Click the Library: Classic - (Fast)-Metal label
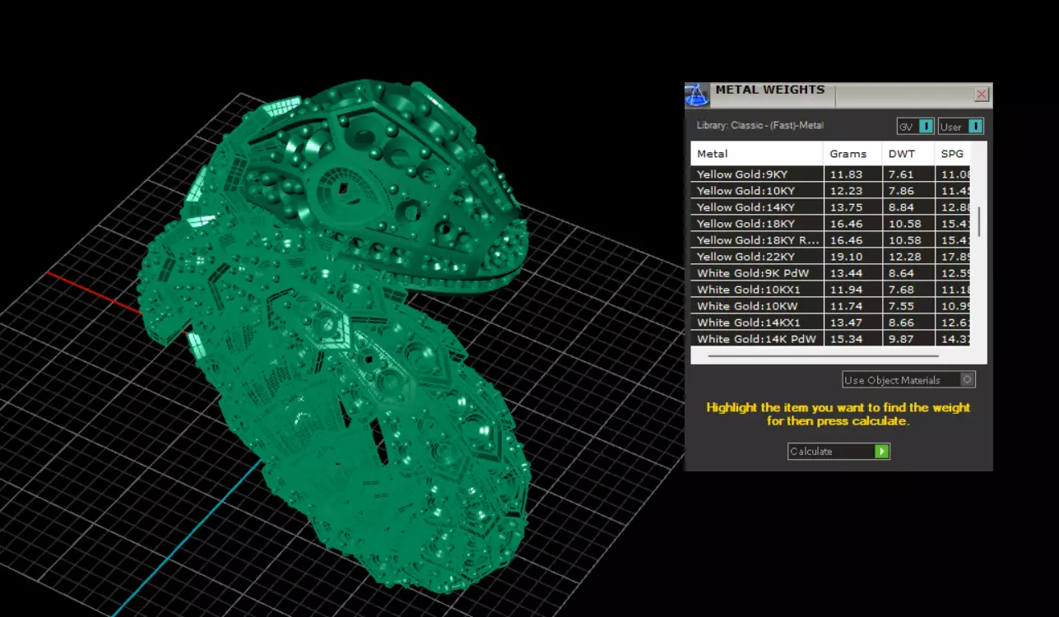The width and height of the screenshot is (1059, 617). tap(760, 126)
